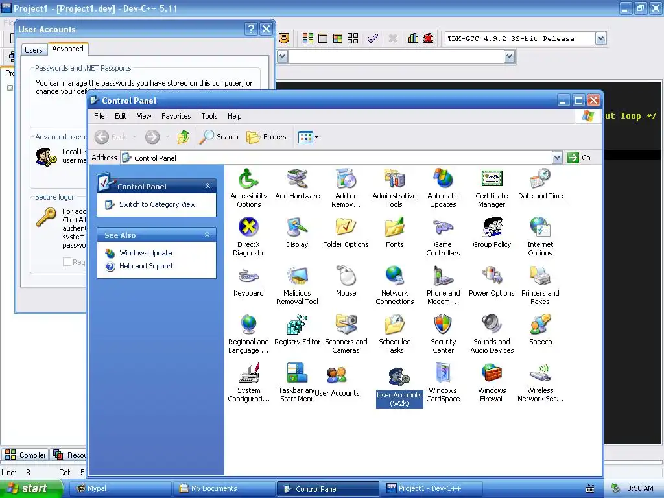
Task: Open Registry Editor icon
Action: point(297,330)
